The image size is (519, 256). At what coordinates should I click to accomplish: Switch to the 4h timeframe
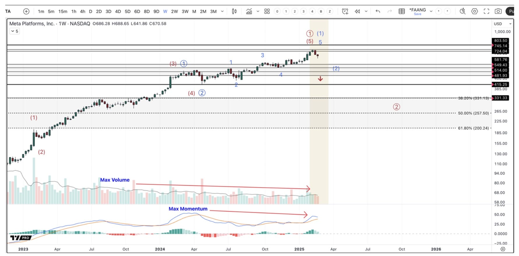pyautogui.click(x=83, y=11)
